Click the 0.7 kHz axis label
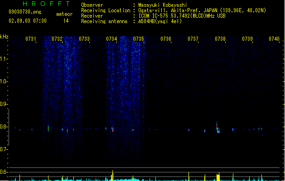The width and height of the screenshot is (285, 181). [x=4, y=149]
